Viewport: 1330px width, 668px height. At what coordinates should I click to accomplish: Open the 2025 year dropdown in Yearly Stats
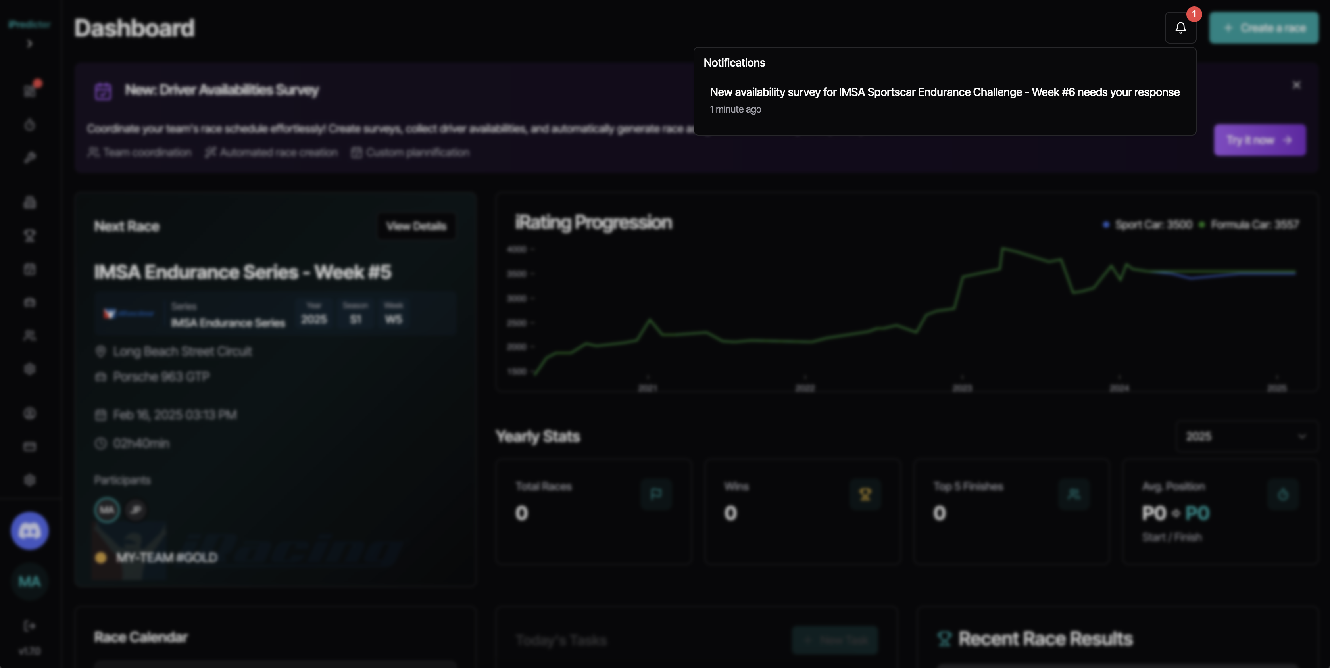pos(1244,436)
